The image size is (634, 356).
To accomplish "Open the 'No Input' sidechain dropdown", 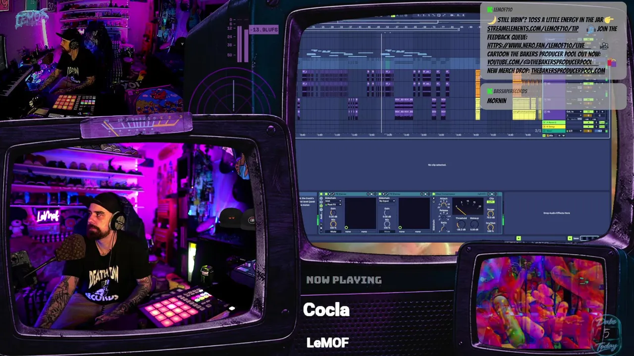I will coord(386,201).
